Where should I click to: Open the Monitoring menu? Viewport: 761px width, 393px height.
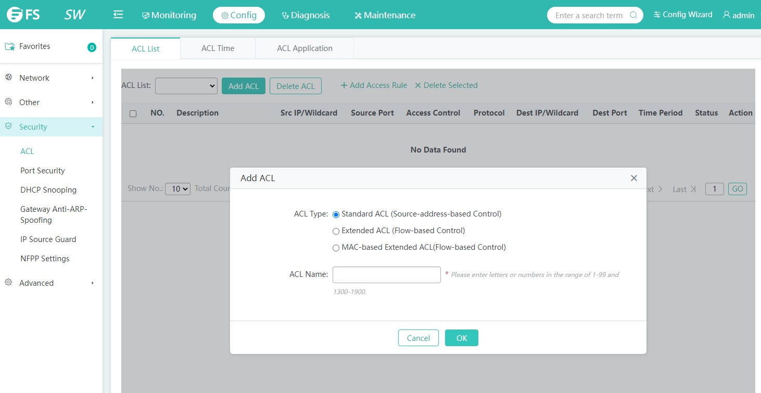pyautogui.click(x=169, y=15)
